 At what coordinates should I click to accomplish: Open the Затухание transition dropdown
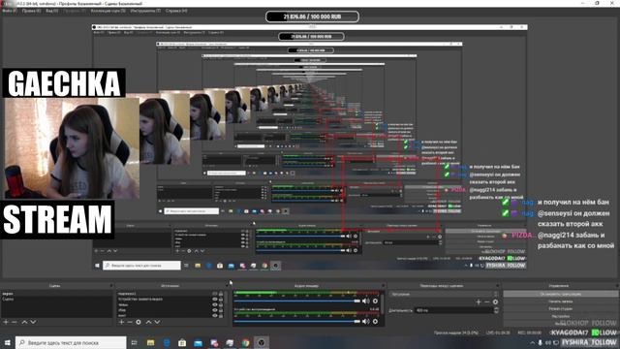[444, 294]
